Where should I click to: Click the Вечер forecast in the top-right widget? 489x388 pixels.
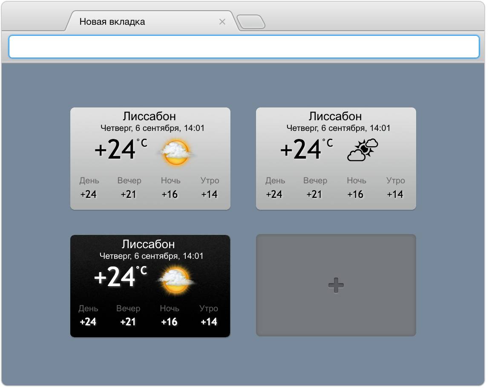coord(315,188)
